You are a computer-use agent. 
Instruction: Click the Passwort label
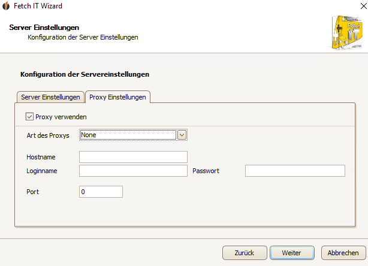point(206,171)
